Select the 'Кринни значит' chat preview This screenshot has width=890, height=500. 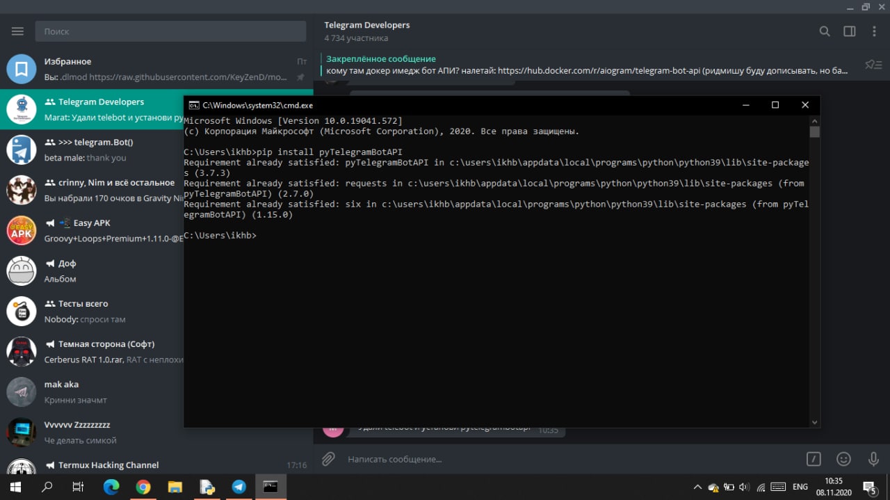pos(76,400)
